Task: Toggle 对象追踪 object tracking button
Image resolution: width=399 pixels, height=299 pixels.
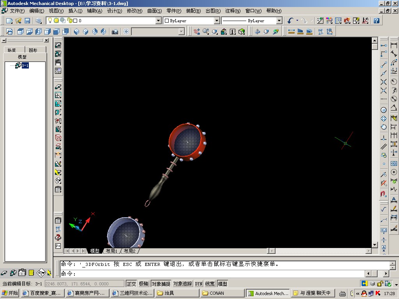Action: point(182,284)
